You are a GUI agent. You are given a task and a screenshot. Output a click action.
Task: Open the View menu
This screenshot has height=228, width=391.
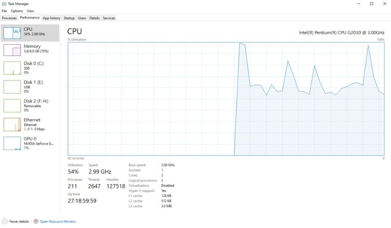click(x=30, y=11)
